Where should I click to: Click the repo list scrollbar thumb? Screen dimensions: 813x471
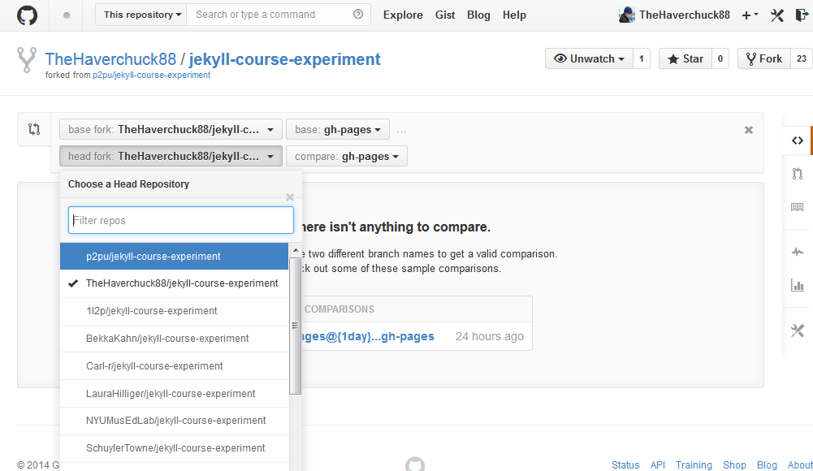295,326
